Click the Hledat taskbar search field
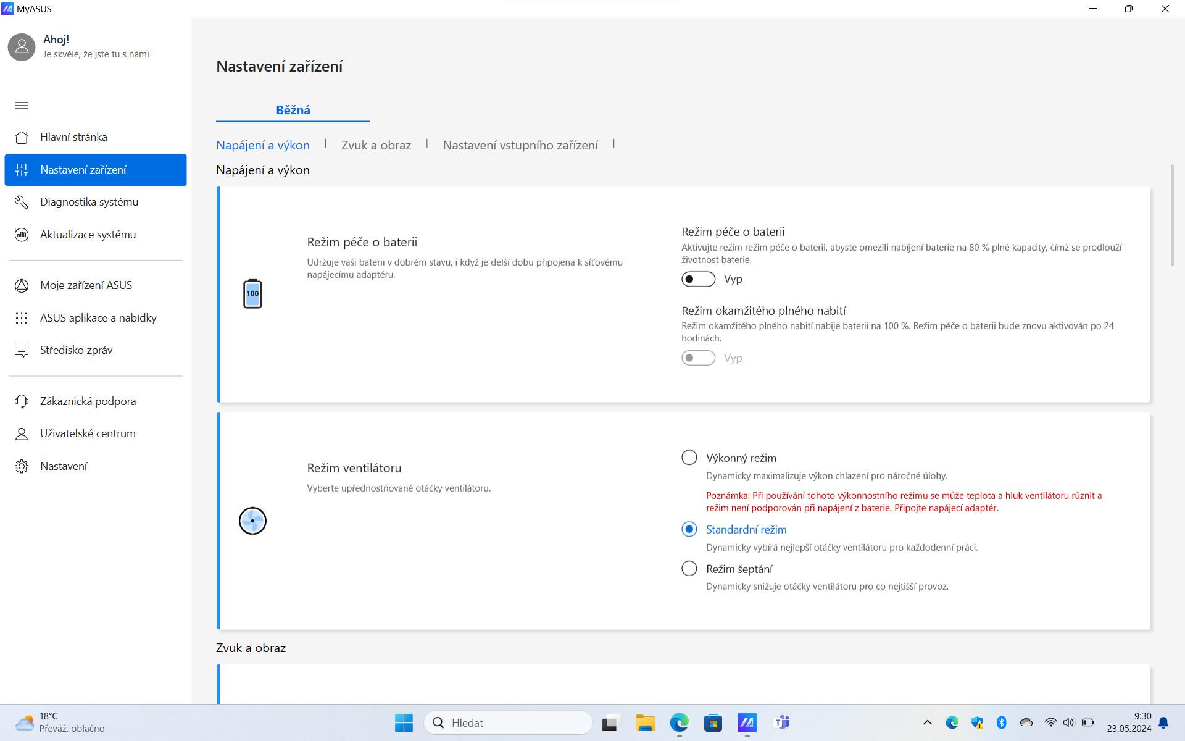1185x741 pixels. 508,722
